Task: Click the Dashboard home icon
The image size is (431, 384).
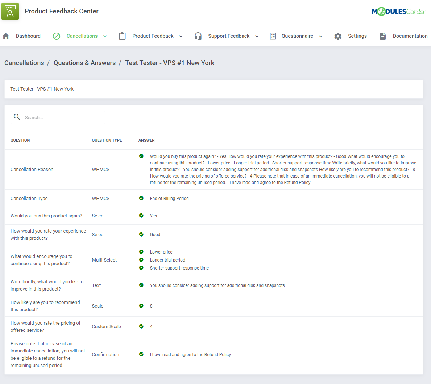Action: point(6,36)
